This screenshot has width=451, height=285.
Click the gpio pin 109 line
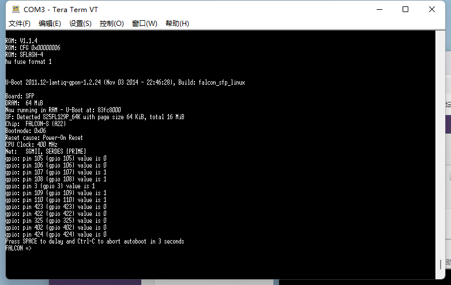pos(56,193)
